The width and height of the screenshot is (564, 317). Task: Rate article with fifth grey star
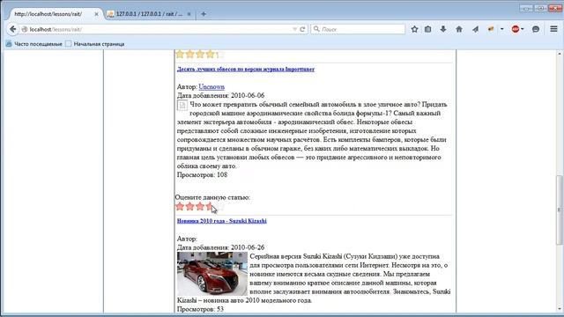point(220,206)
